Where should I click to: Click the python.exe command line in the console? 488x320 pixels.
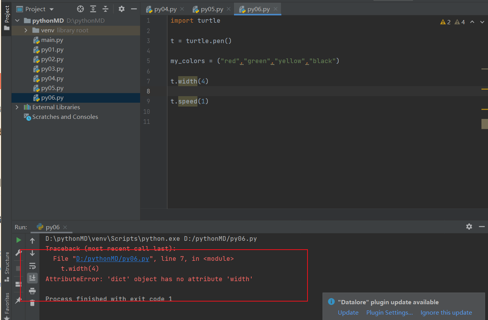pyautogui.click(x=151, y=239)
